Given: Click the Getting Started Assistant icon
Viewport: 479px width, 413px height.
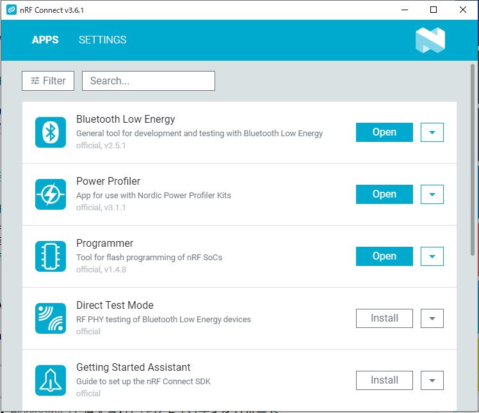Looking at the screenshot, I should coord(51,380).
